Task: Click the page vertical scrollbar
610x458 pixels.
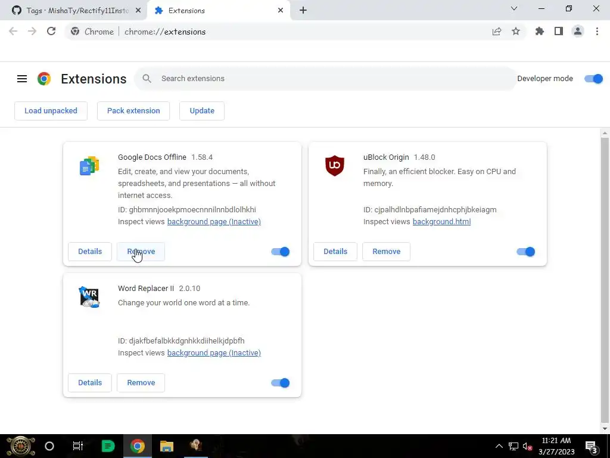Action: tap(605, 278)
